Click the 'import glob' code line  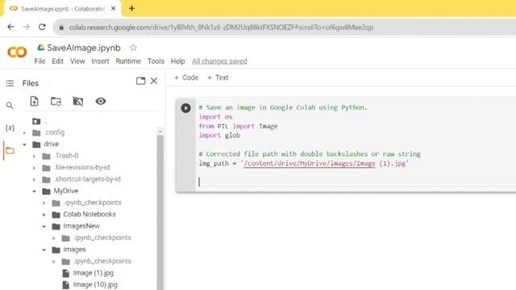pyautogui.click(x=219, y=135)
